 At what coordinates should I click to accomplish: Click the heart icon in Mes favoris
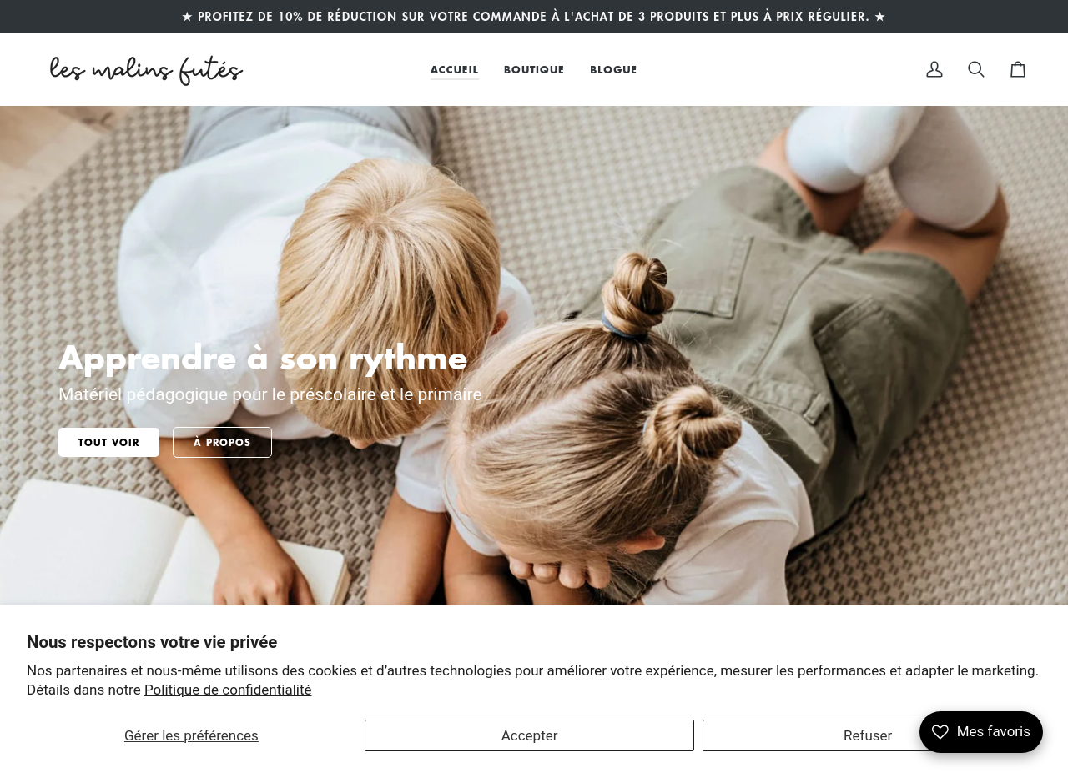click(940, 732)
